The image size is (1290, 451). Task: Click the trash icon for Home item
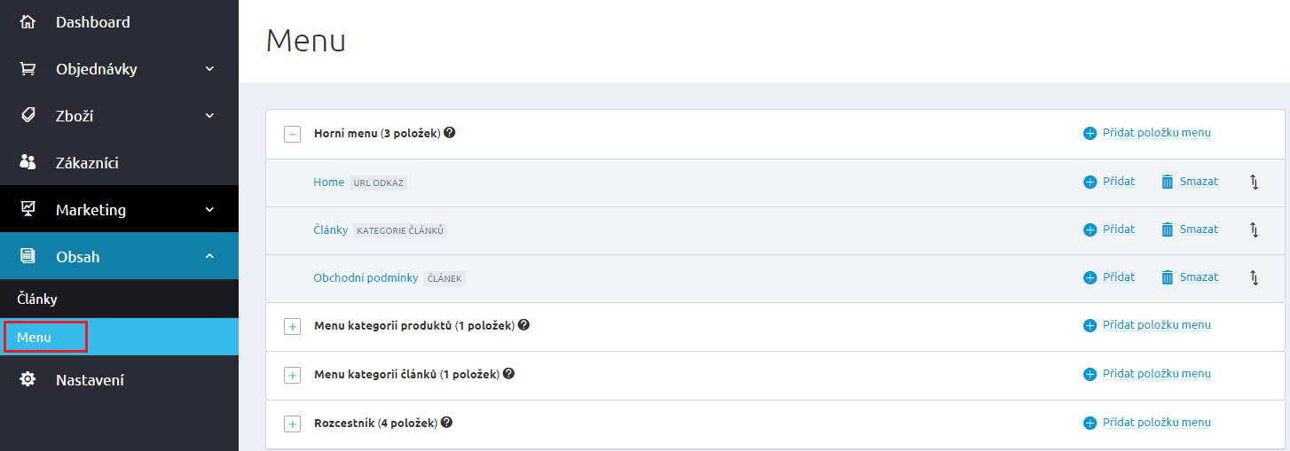[x=1168, y=182]
